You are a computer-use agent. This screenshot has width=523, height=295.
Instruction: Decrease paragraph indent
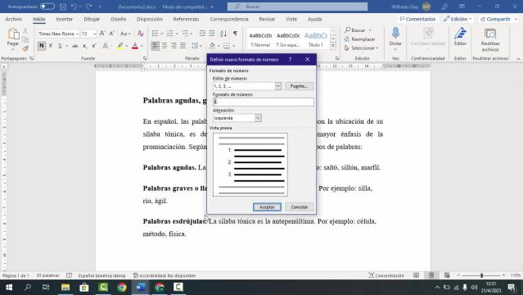tap(202, 34)
